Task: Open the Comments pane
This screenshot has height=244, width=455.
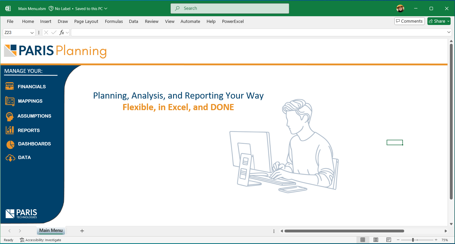Action: (409, 21)
